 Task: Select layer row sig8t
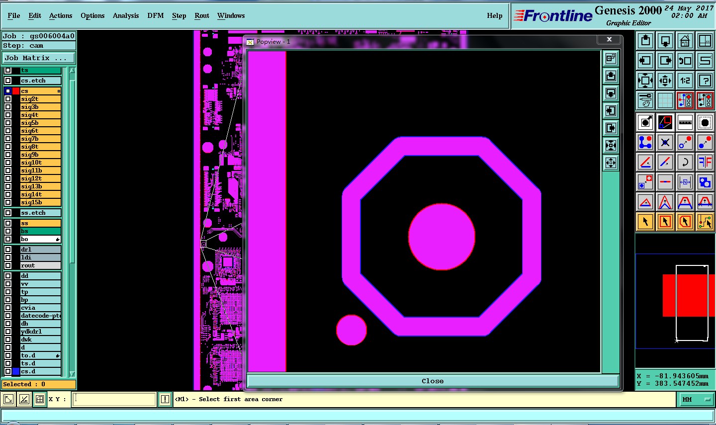point(40,147)
